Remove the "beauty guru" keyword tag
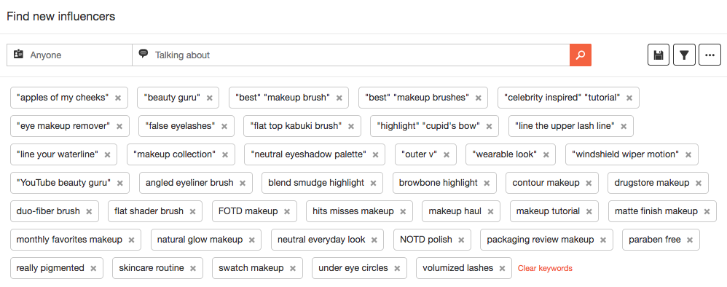 tap(210, 98)
